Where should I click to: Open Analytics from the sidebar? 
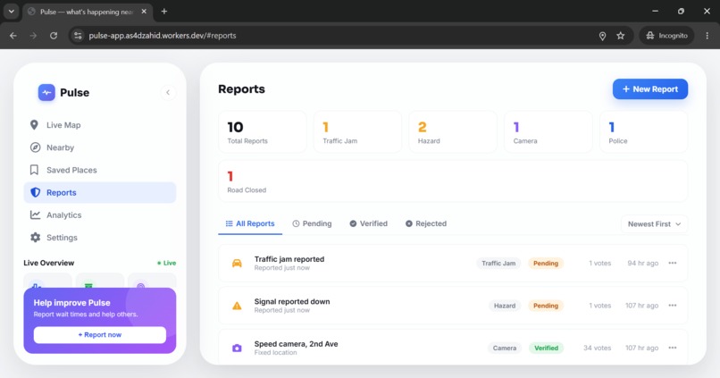coord(100,215)
